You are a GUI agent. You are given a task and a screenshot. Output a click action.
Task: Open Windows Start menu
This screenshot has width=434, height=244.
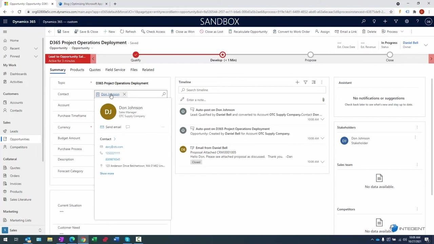tap(5, 240)
